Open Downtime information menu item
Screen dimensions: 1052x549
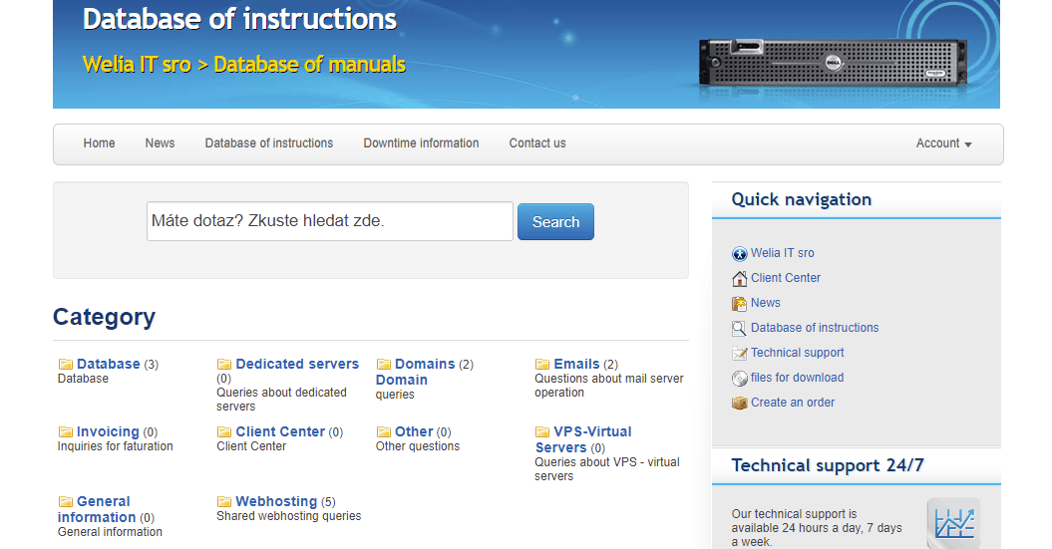[x=422, y=143]
